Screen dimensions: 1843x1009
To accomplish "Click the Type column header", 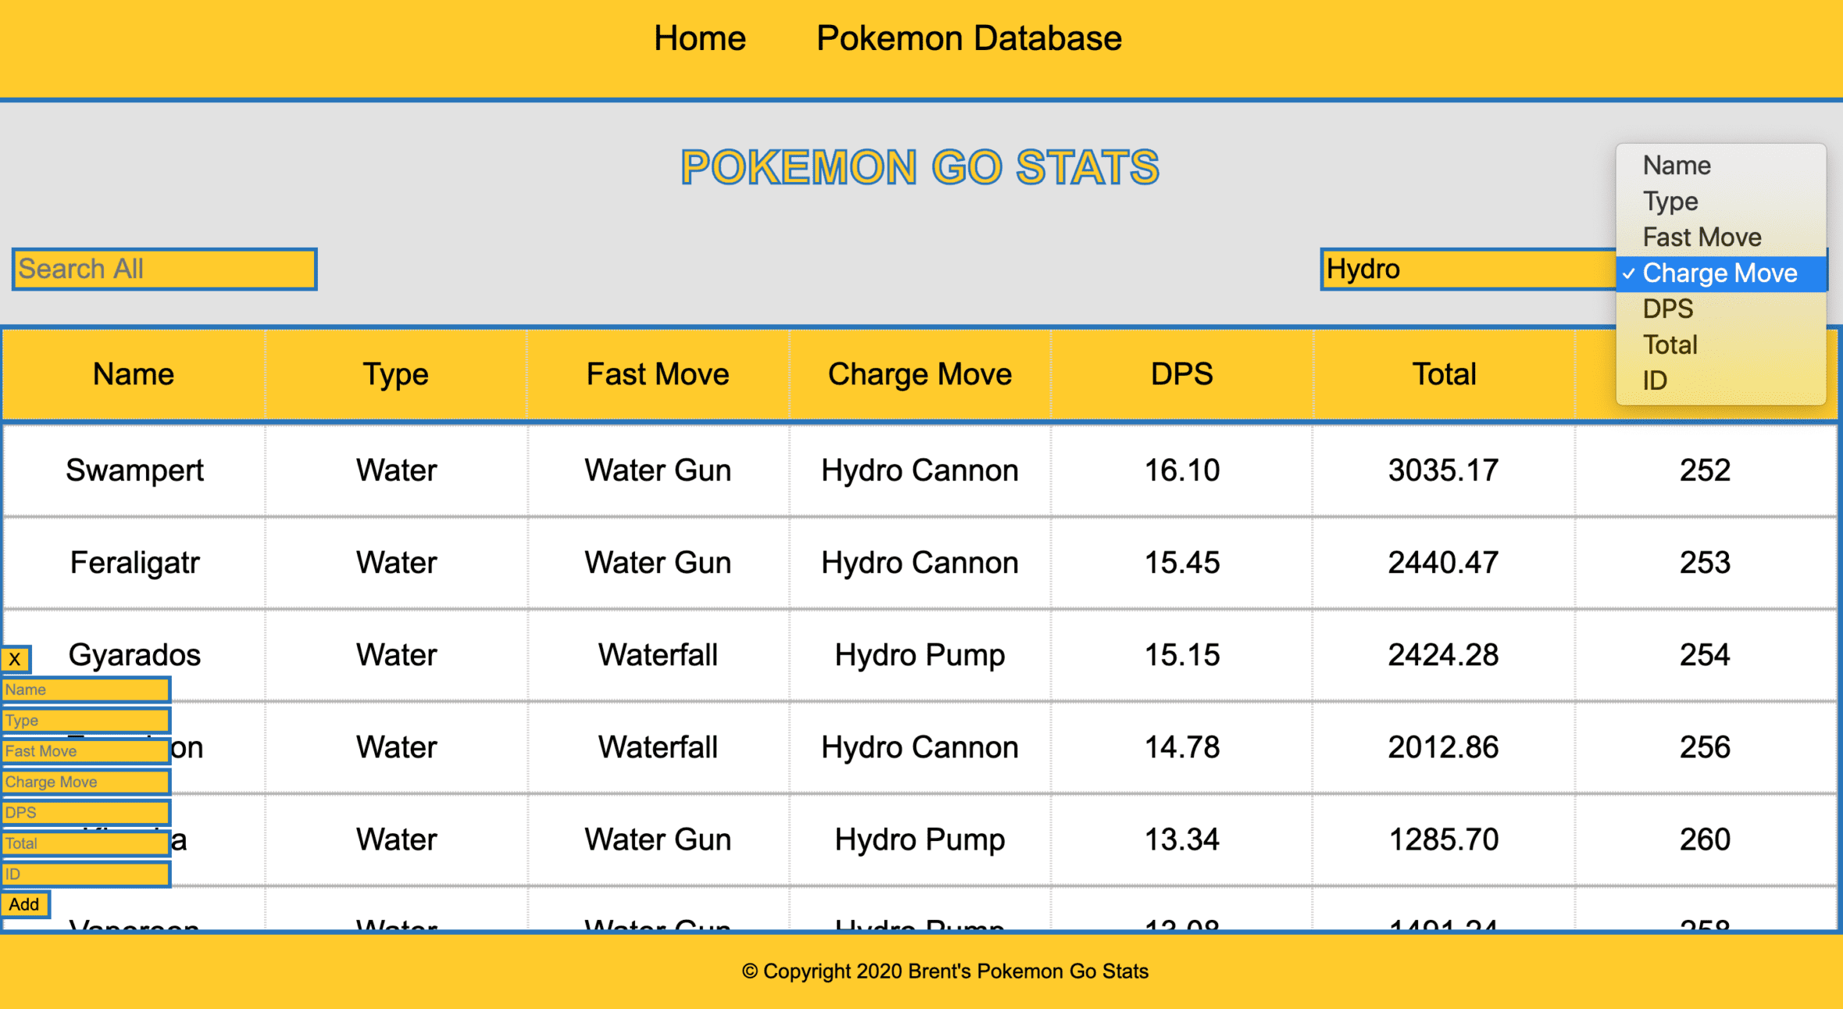I will pos(396,374).
